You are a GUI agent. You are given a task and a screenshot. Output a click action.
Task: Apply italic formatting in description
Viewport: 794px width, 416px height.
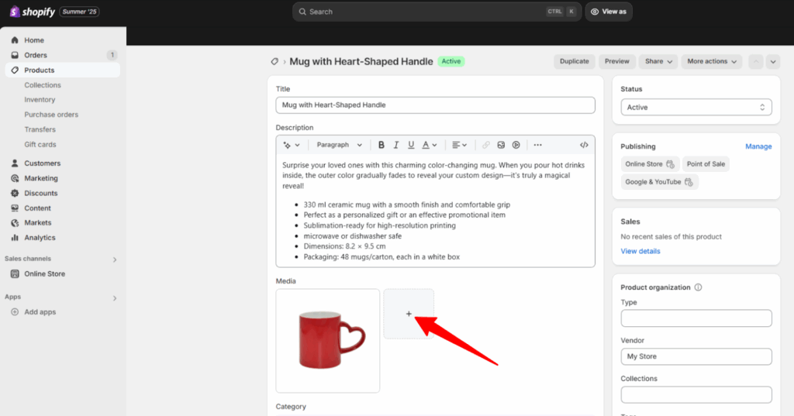tap(395, 145)
